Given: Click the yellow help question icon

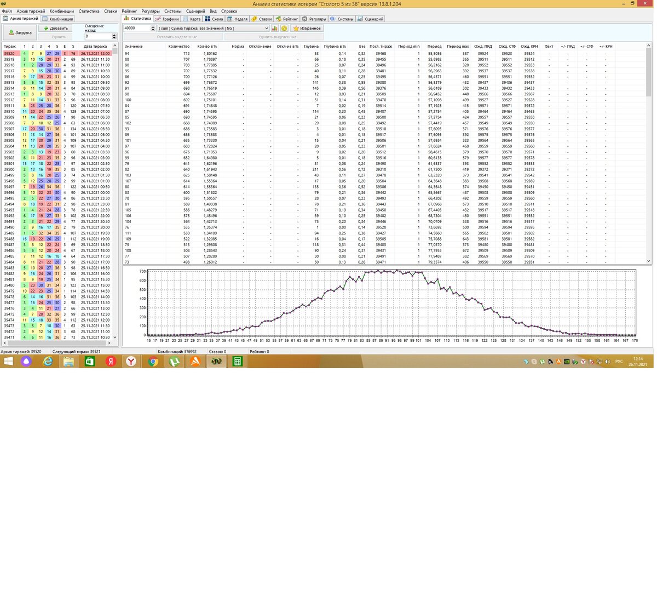Looking at the screenshot, I should coord(284,28).
